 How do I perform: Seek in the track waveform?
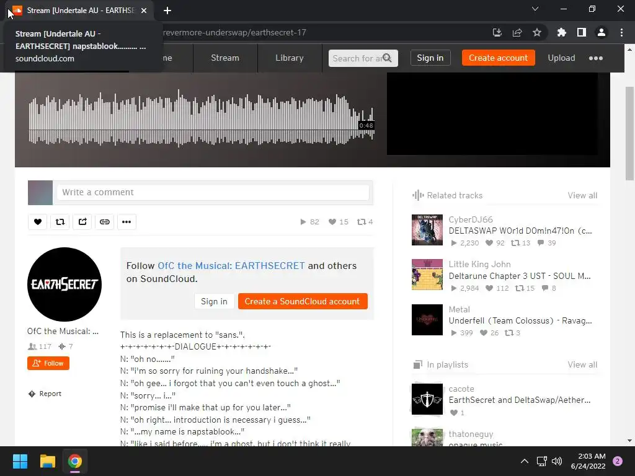[x=202, y=118]
